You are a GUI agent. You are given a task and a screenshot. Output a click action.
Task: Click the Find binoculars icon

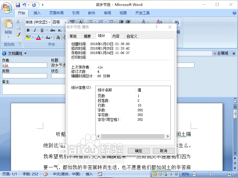pos(176,22)
